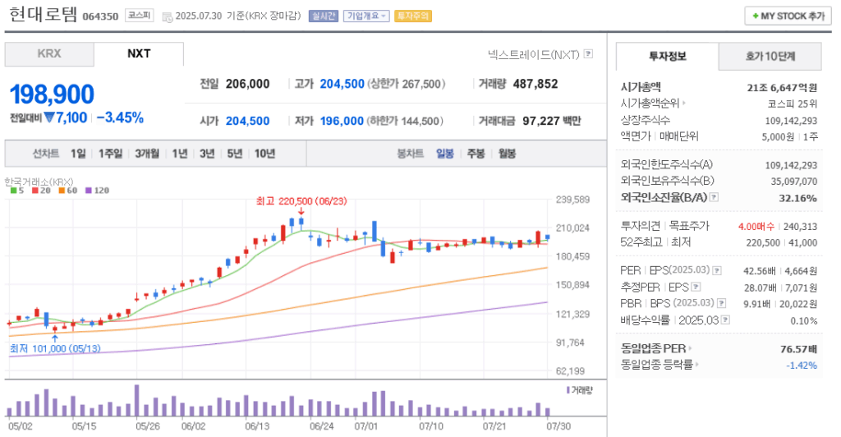Click the 76.57배 same-sector PER value

point(798,349)
